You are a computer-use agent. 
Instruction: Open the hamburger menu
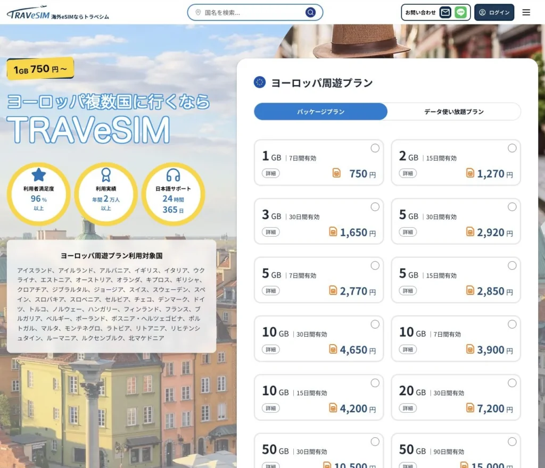click(526, 13)
